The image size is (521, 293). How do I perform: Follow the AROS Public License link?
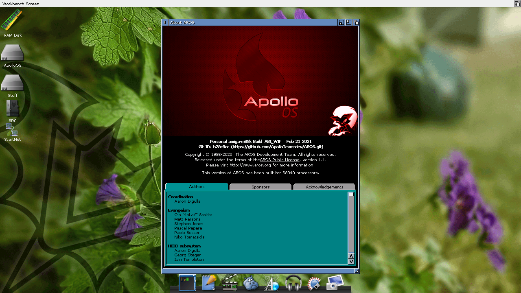tap(280, 160)
